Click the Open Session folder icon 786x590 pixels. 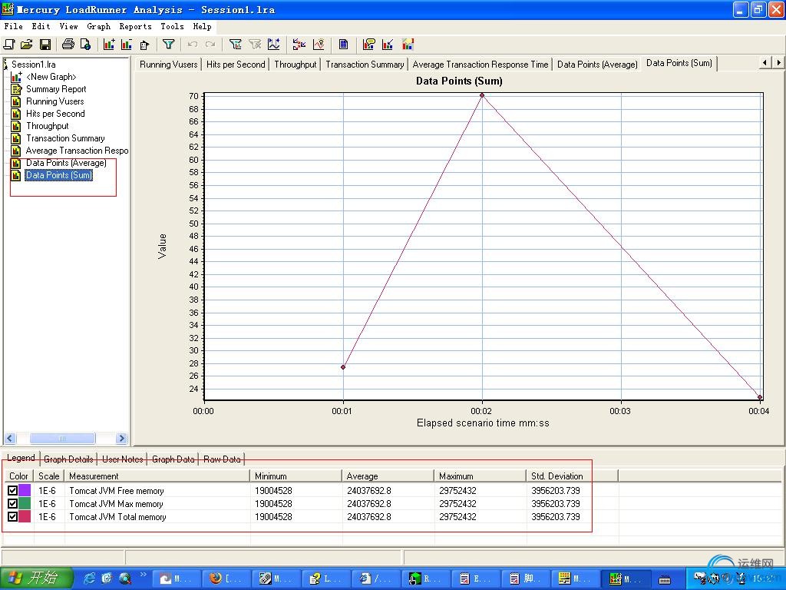tap(27, 45)
